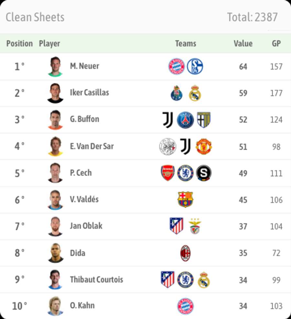The width and height of the screenshot is (291, 319).
Task: Click M. Neuer's profile photo
Action: pyautogui.click(x=55, y=66)
